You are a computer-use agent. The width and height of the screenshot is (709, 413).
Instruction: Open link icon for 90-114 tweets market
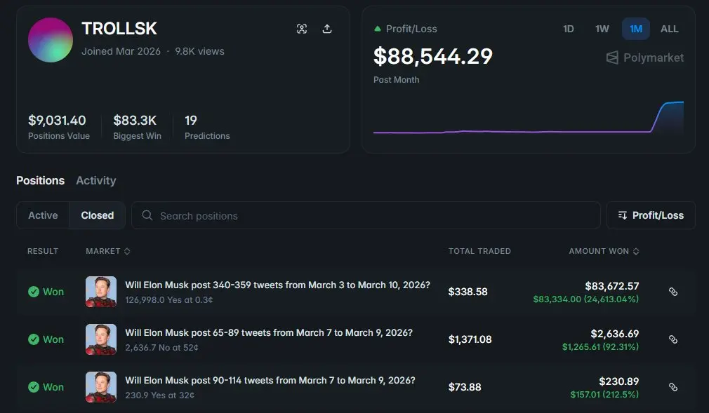click(672, 387)
